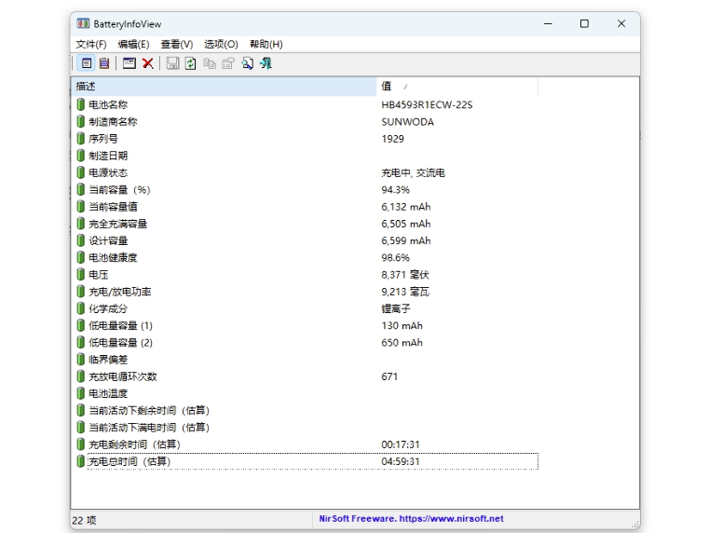Screen dimensions: 708x533
Task: Click the value 94.3%
Action: (x=395, y=190)
